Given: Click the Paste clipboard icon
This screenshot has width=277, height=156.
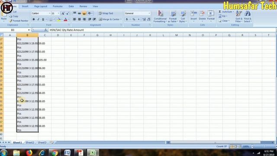Looking at the screenshot, I should point(3,15).
